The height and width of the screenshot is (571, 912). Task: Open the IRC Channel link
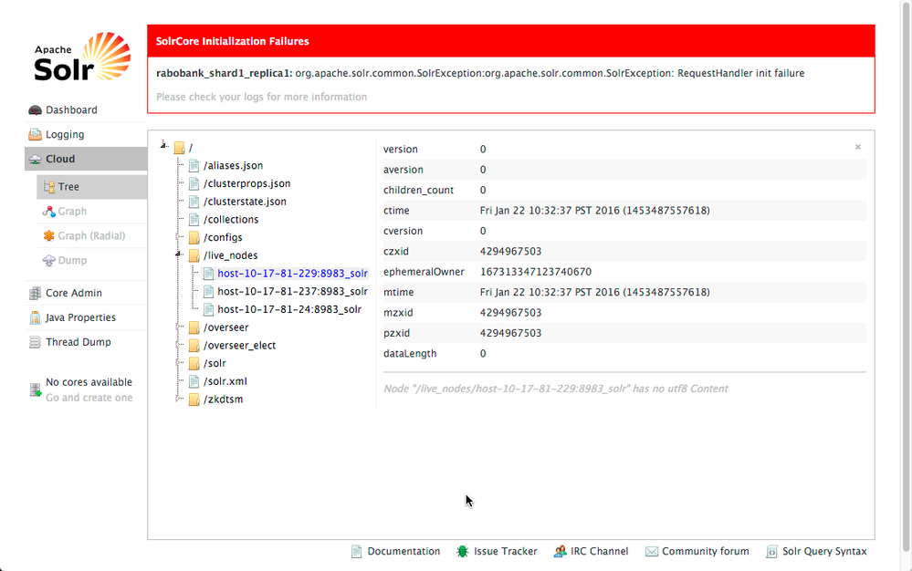coord(599,551)
